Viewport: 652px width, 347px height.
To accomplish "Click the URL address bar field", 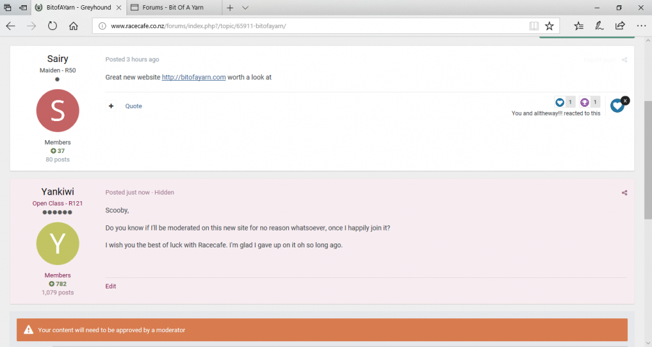I will click(313, 26).
